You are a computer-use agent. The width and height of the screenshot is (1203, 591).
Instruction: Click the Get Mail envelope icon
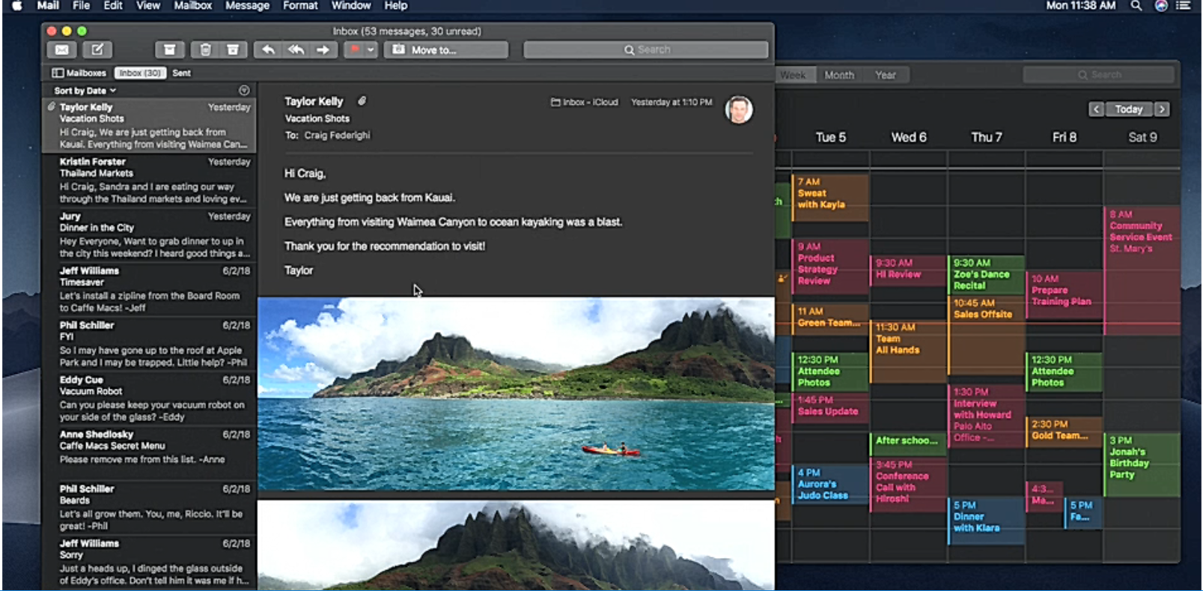(x=62, y=49)
